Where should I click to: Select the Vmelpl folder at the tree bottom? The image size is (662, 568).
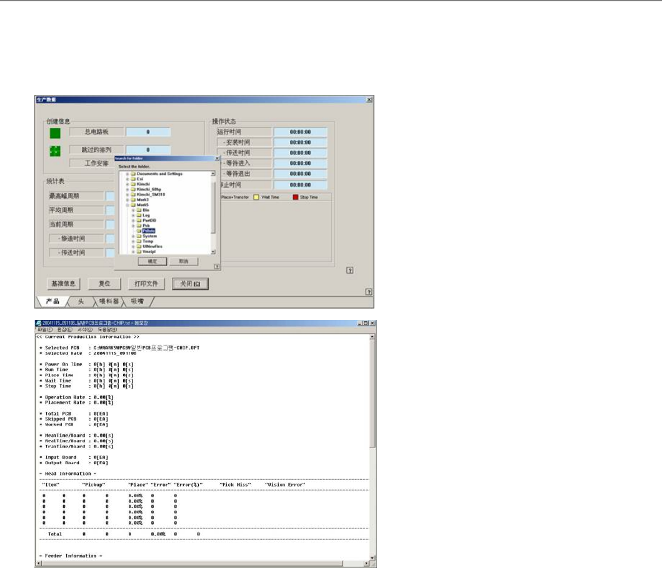tap(149, 251)
